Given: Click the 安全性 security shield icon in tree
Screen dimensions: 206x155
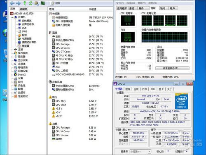Looking at the screenshot, I should pyautogui.click(x=16, y=86).
